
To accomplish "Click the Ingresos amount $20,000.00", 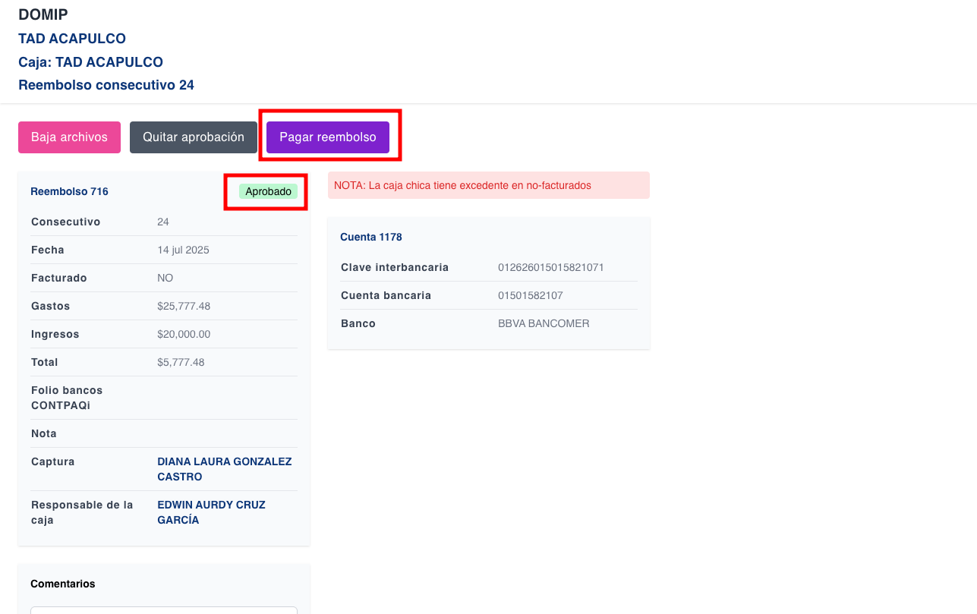I will 184,335.
